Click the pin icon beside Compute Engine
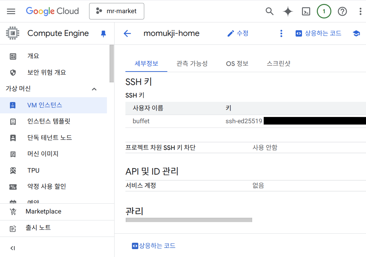 103,34
